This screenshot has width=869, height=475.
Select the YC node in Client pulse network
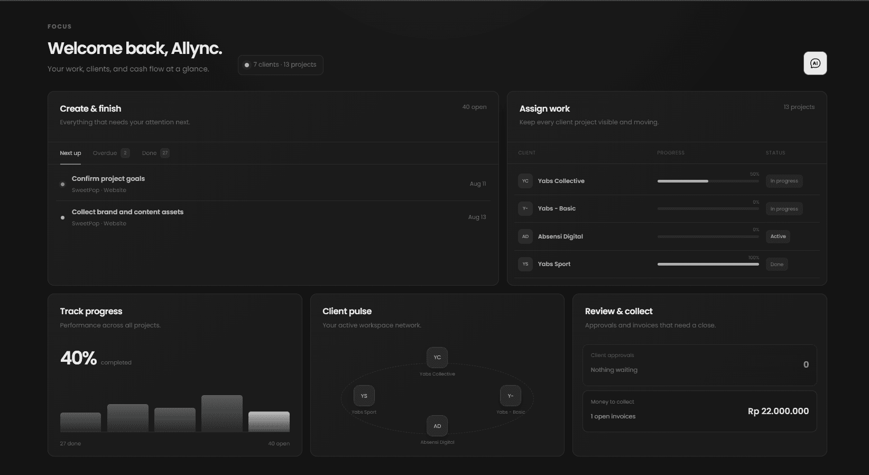tap(437, 358)
